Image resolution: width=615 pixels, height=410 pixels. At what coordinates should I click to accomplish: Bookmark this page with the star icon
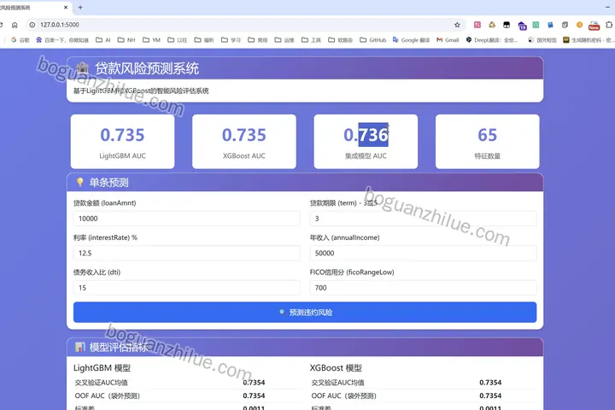[457, 25]
